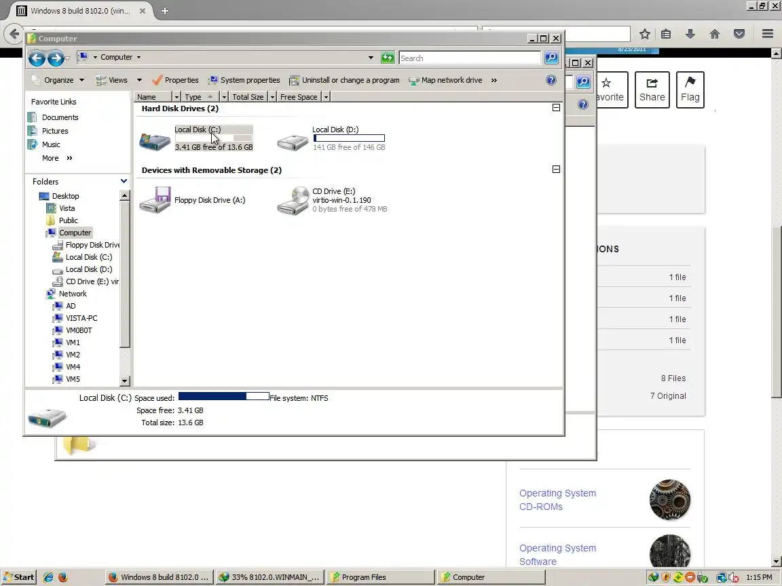Refresh the Computer window address bar
Image resolution: width=782 pixels, height=586 pixels.
[388, 58]
